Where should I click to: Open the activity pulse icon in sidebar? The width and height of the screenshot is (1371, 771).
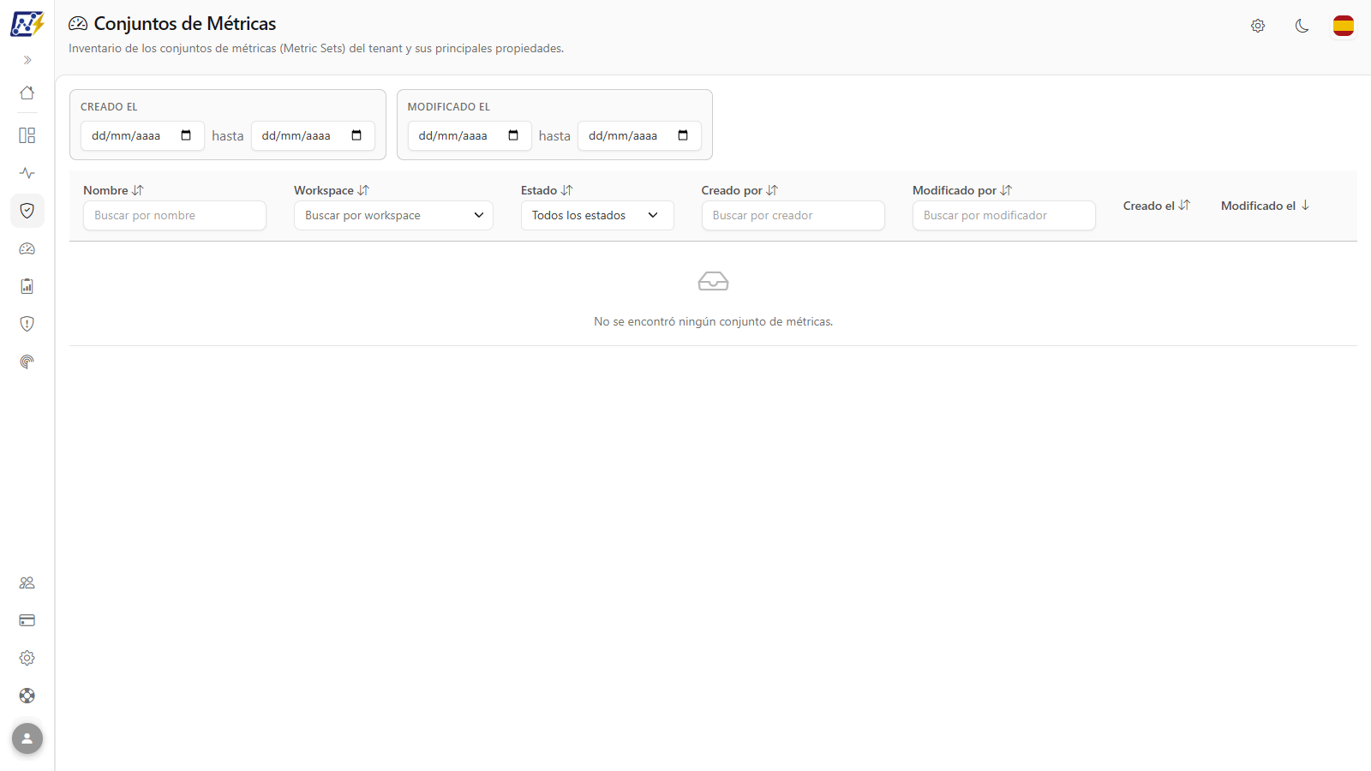27,173
